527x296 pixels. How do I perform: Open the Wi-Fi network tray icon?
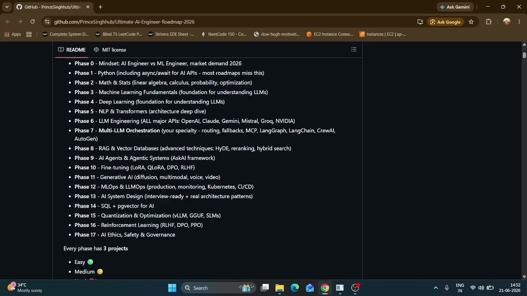(473, 288)
